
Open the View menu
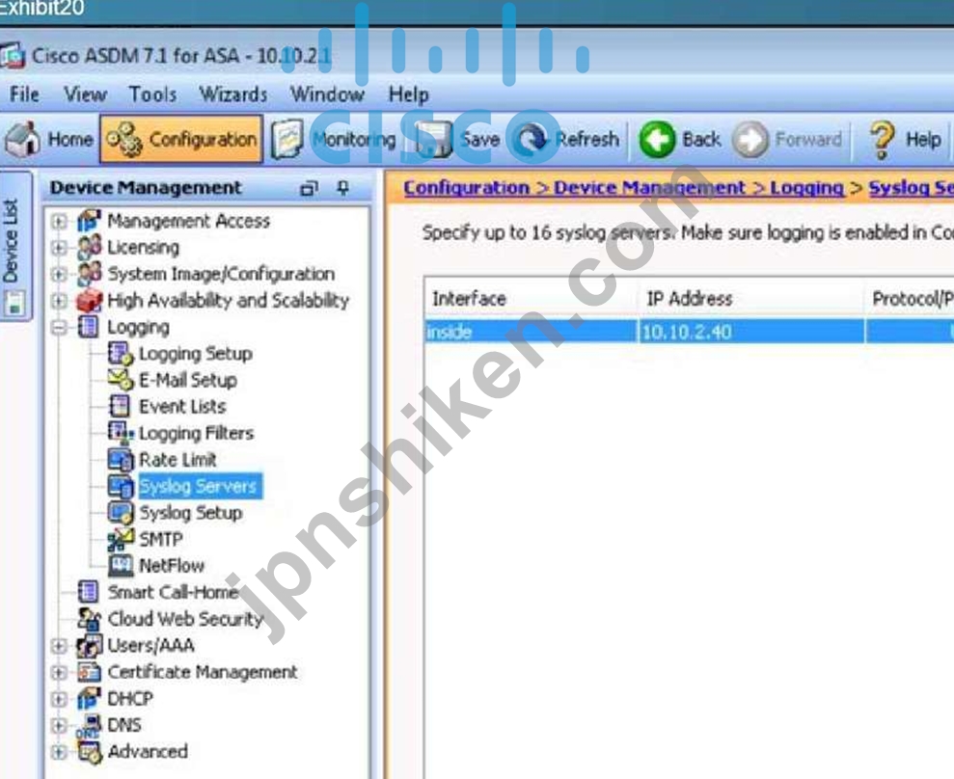point(85,94)
